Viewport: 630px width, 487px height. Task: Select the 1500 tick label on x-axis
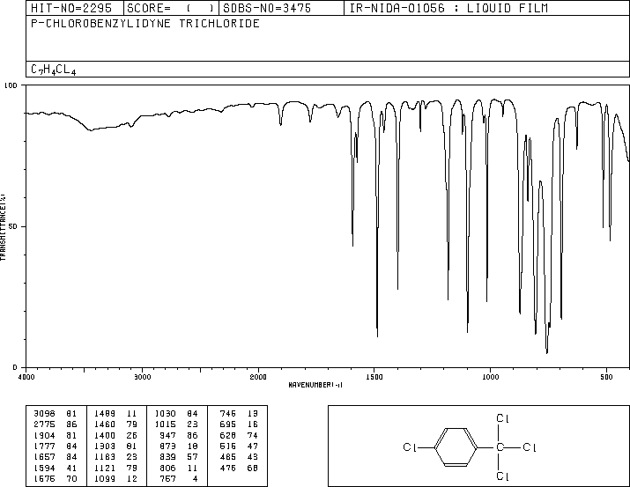(x=374, y=377)
